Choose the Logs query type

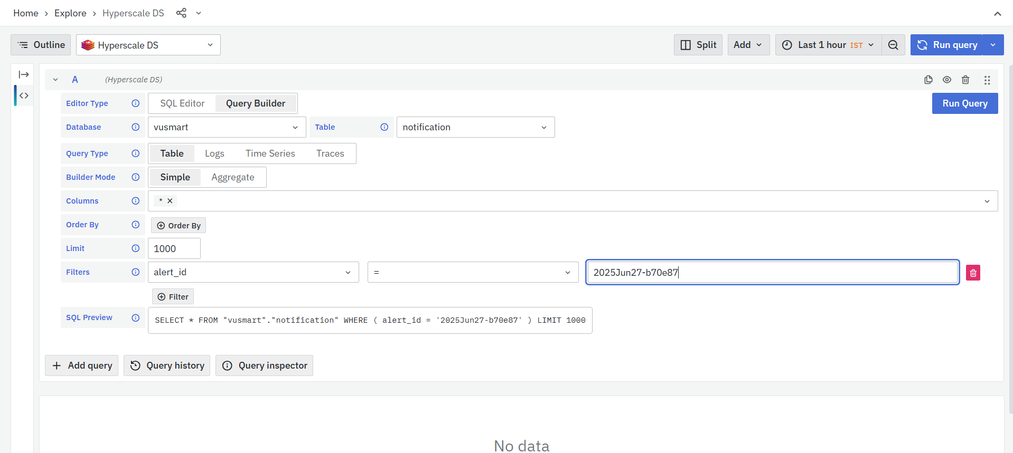pos(214,153)
